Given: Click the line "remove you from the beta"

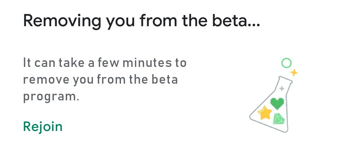Looking at the screenshot, I should tap(100, 80).
